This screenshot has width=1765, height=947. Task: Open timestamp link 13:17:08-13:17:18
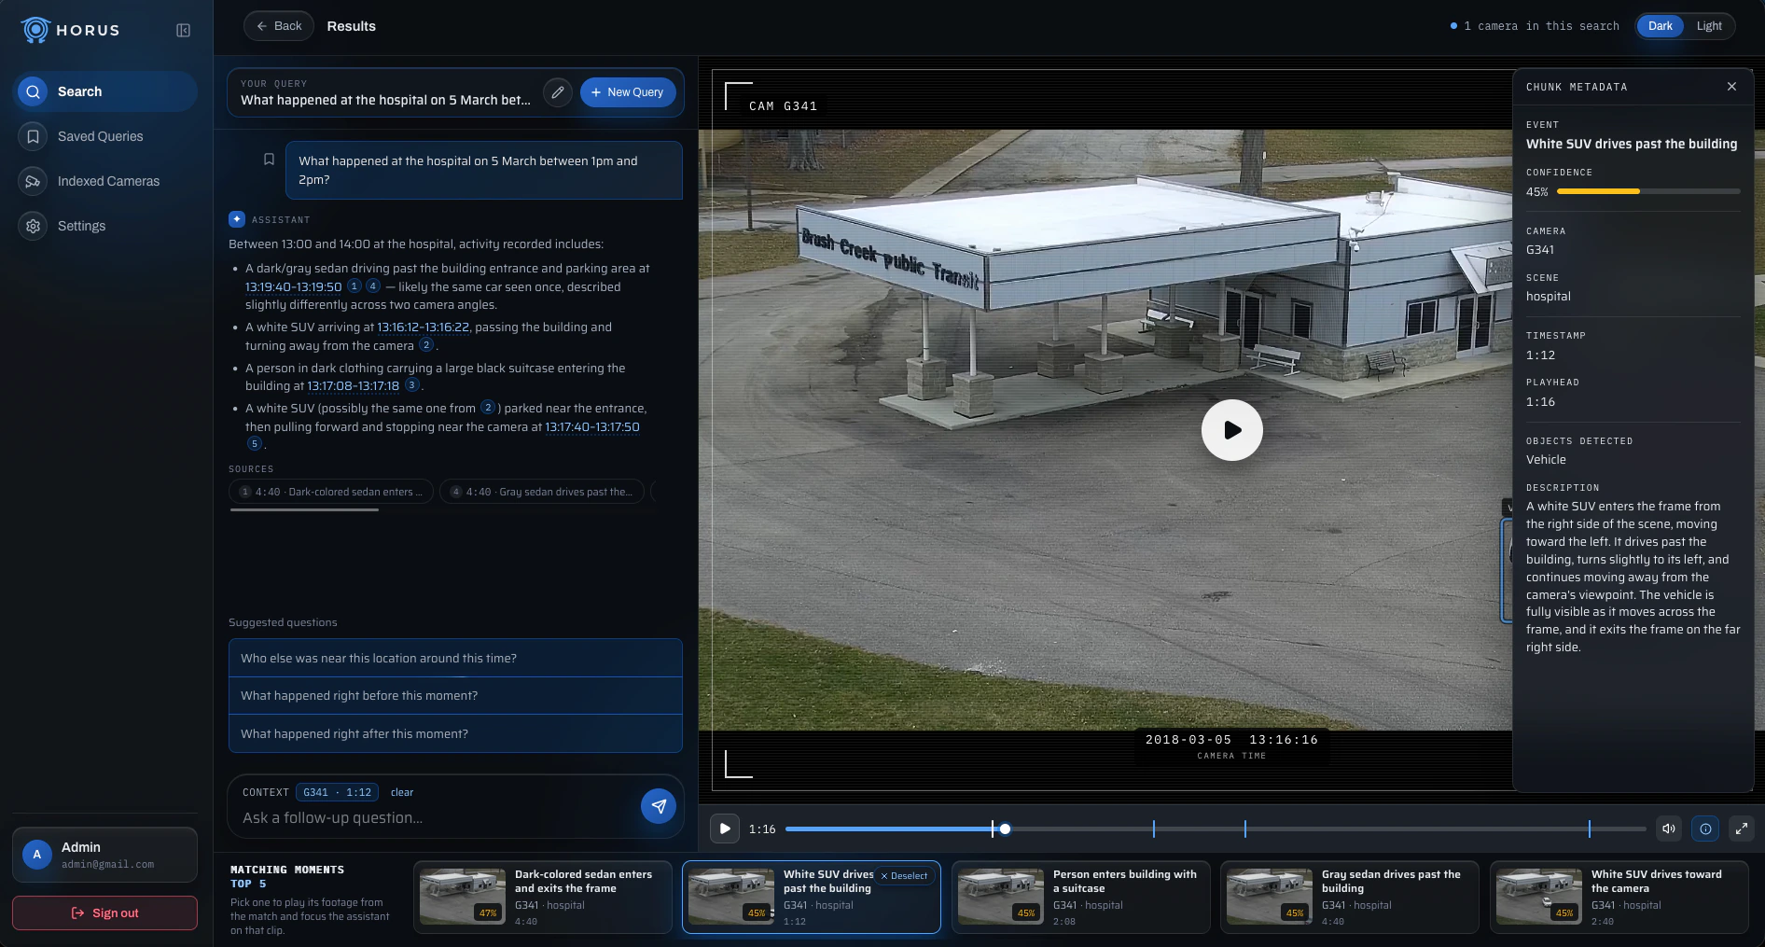(x=353, y=386)
